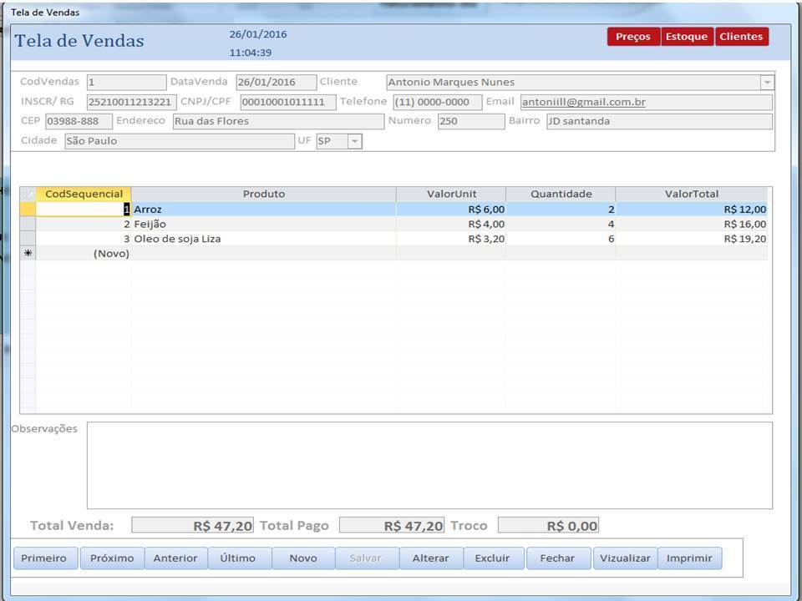Select the R$ 6,00 unit price cell
This screenshot has width=802, height=601.
tap(451, 209)
